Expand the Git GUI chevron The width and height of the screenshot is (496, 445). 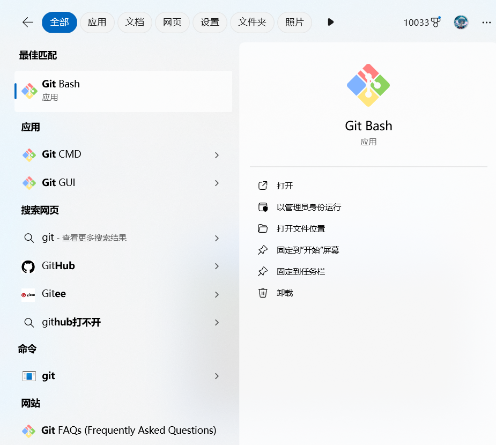[x=217, y=183]
